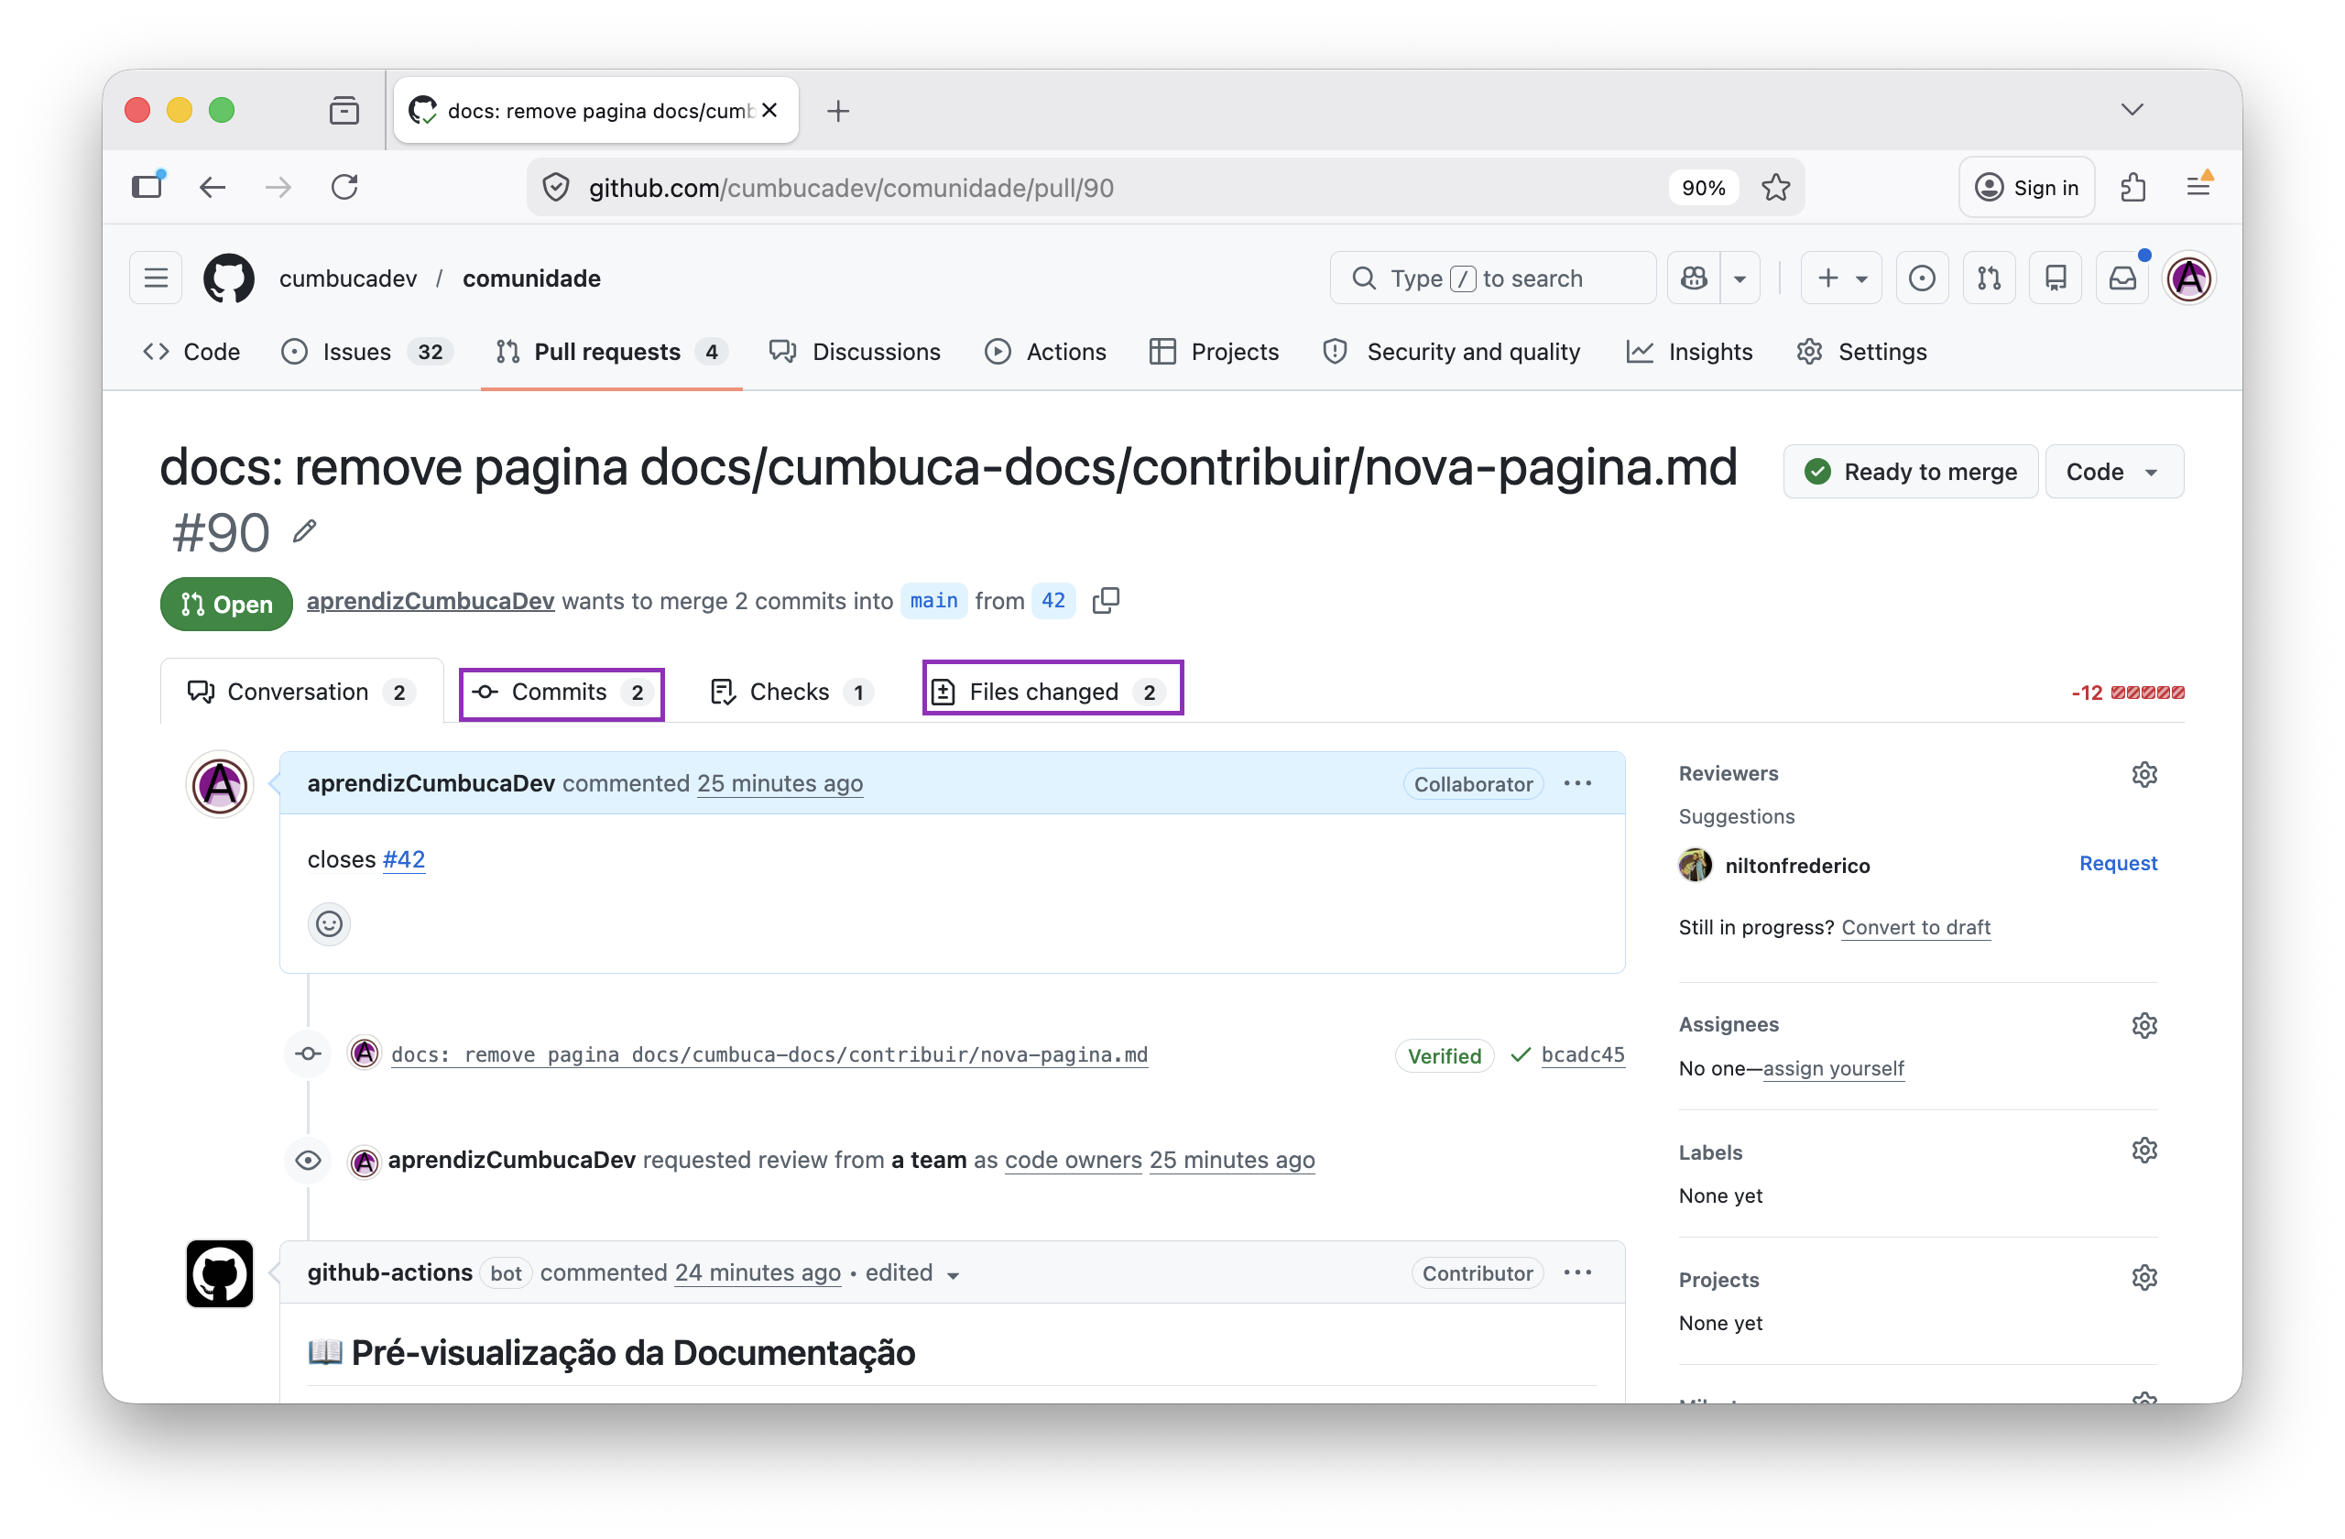Switch to the Conversation tab

point(301,692)
